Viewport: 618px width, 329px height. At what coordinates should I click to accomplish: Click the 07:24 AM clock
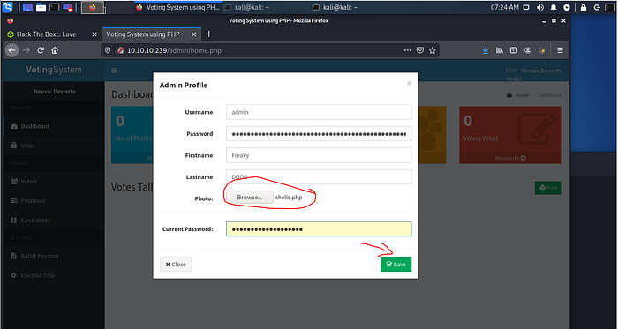504,7
